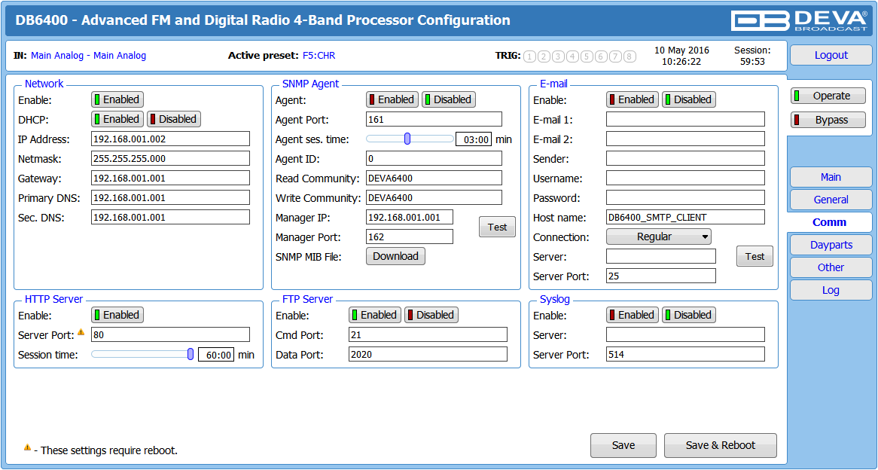Click Save & Reboot button
The height and width of the screenshot is (470, 878).
[721, 445]
